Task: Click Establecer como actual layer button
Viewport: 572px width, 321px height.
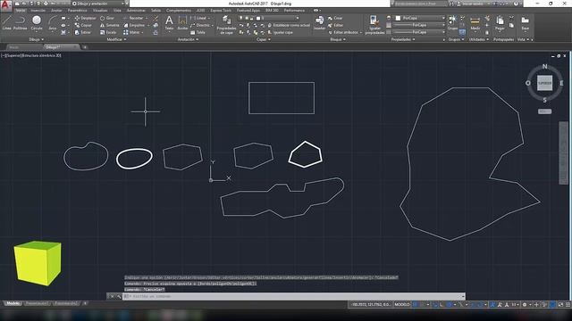Action: coord(289,25)
